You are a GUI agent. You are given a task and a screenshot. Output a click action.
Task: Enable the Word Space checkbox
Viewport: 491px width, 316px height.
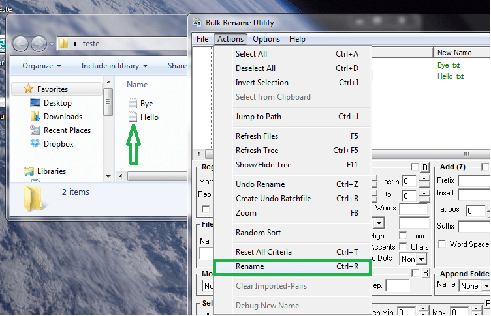click(443, 244)
